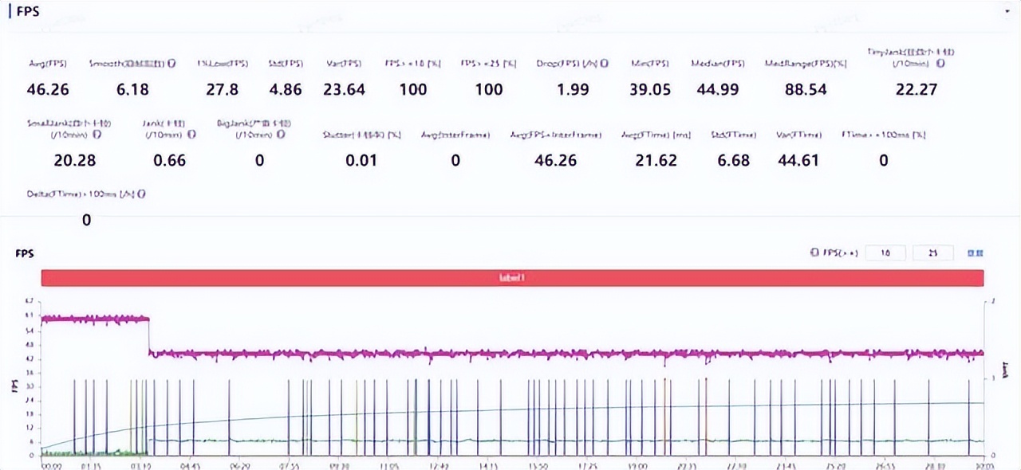
Task: Click the MedRange(FPS)[%] value 88.54
Action: tap(806, 89)
